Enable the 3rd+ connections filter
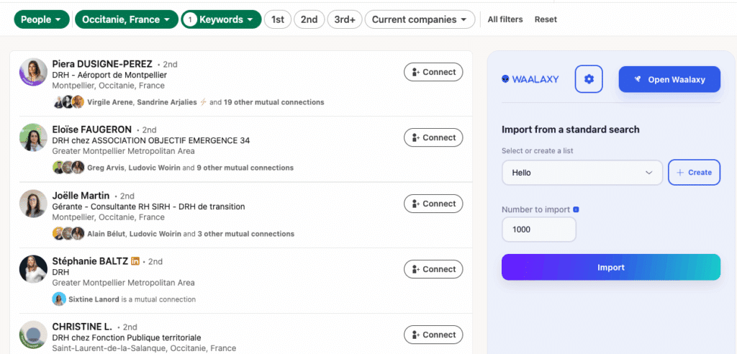Image resolution: width=737 pixels, height=354 pixels. tap(345, 19)
